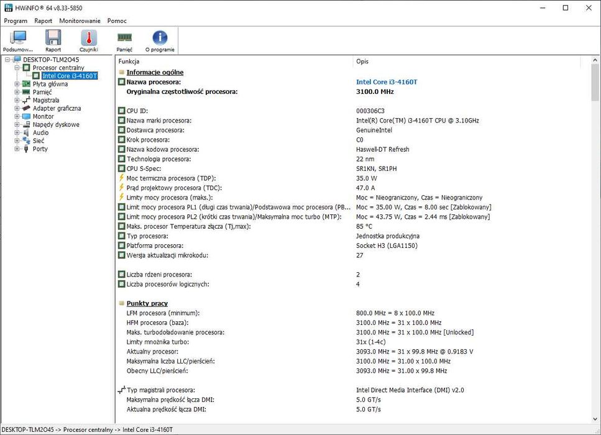Click the Adapter graficzna card icon
601x435 pixels.
tap(26, 109)
